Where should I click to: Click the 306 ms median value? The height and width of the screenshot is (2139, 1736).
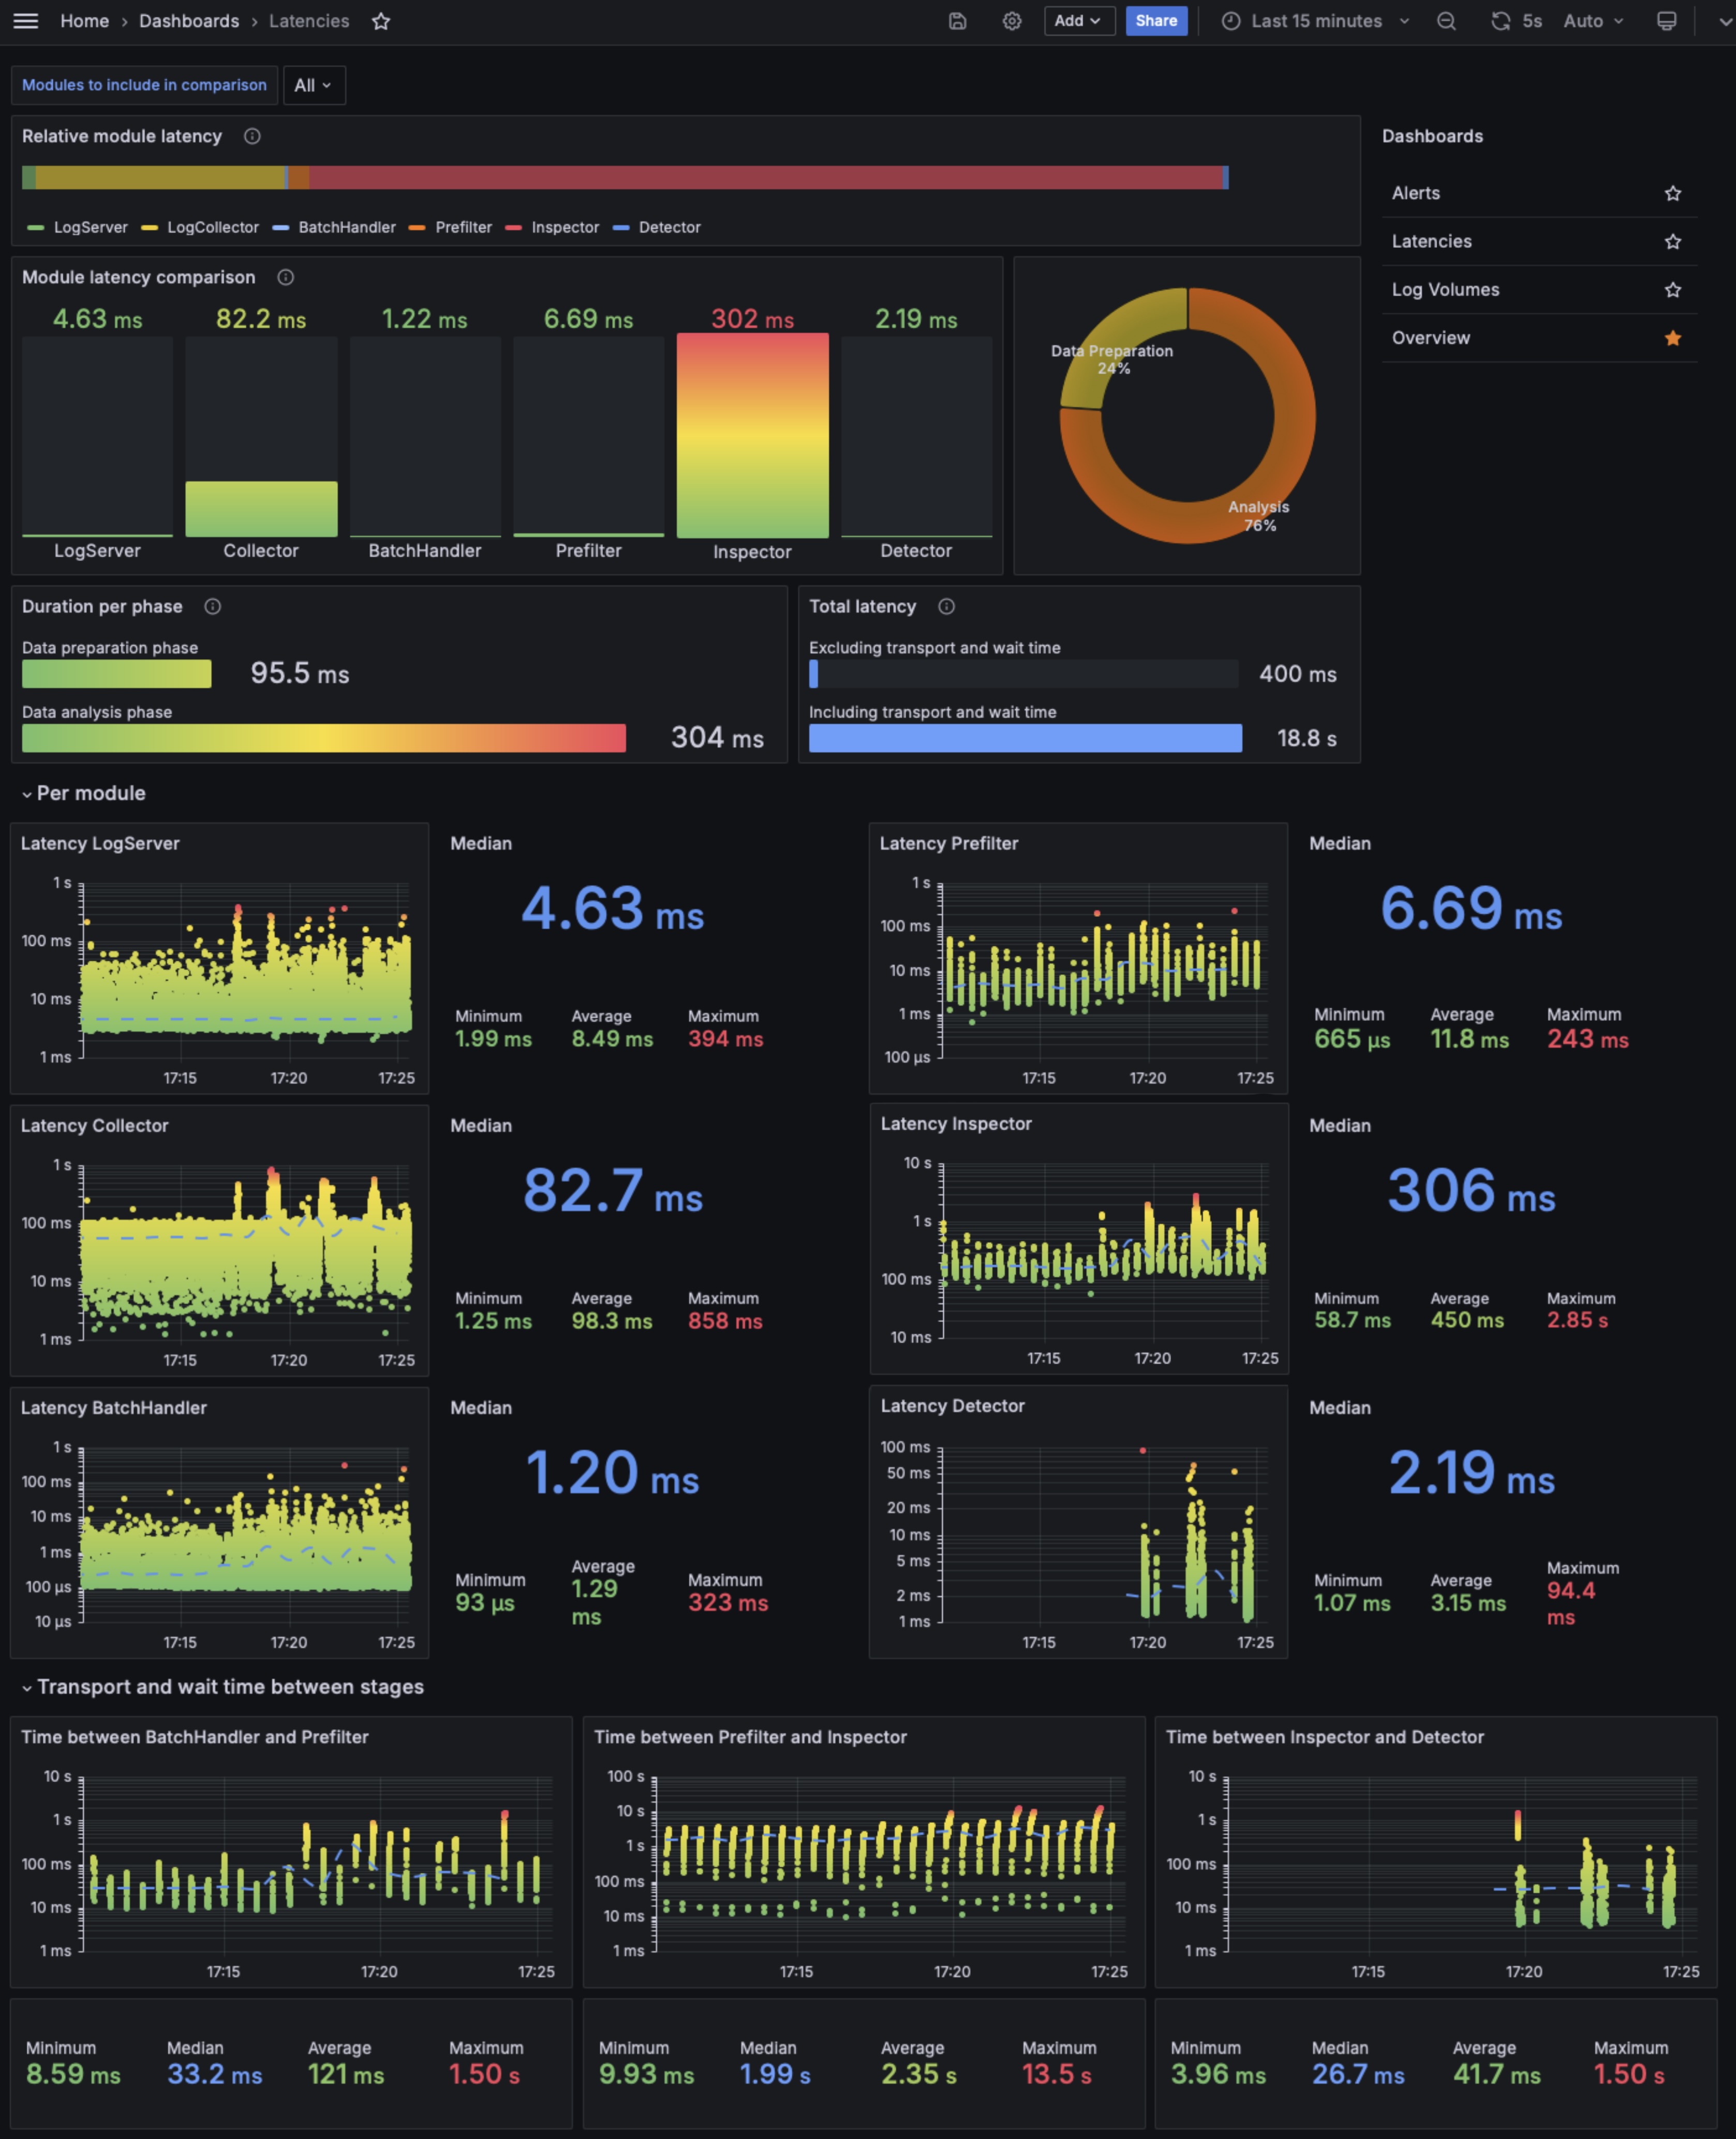(1471, 1190)
